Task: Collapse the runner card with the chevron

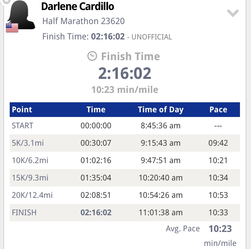Action: point(233,13)
